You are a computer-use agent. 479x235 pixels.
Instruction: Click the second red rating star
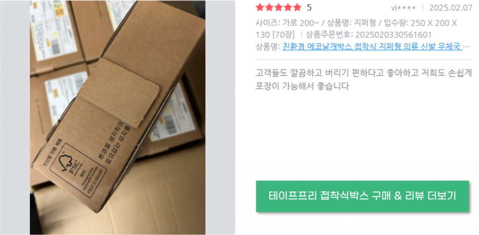pyautogui.click(x=269, y=7)
